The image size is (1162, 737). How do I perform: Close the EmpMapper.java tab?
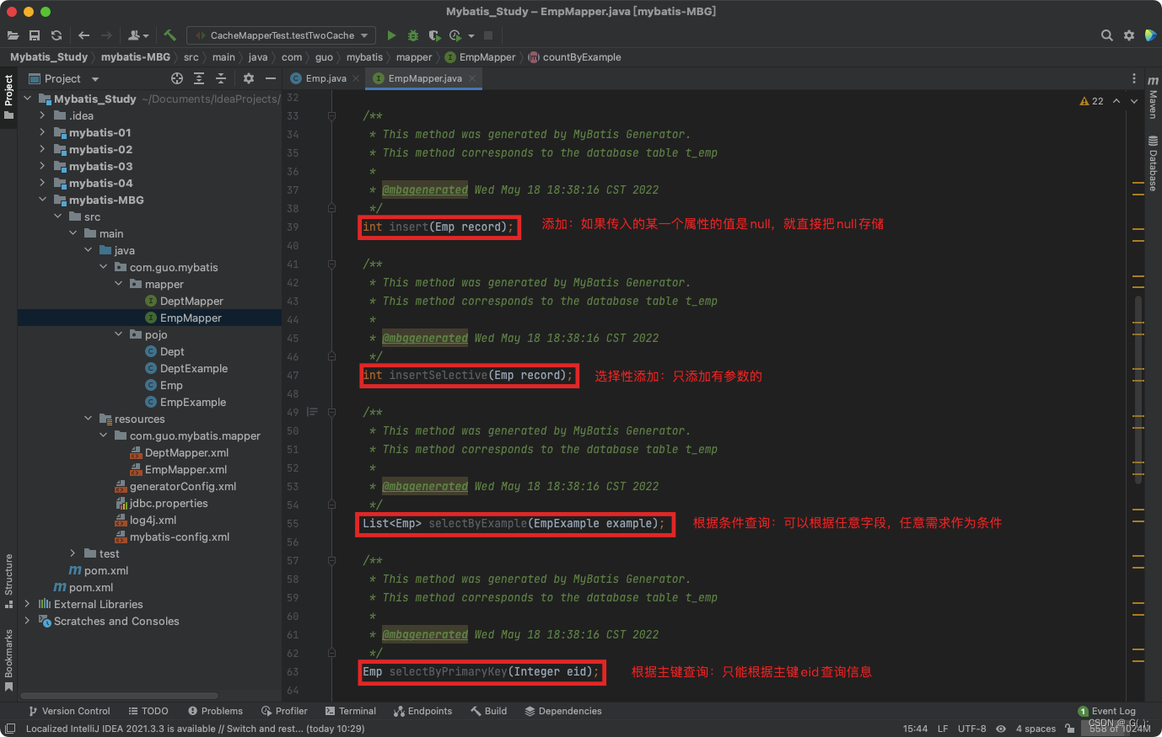[472, 78]
